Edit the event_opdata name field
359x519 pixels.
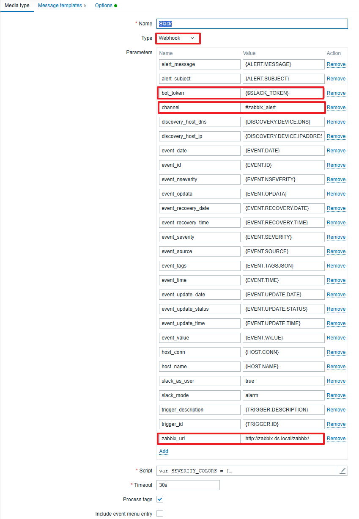(x=200, y=194)
